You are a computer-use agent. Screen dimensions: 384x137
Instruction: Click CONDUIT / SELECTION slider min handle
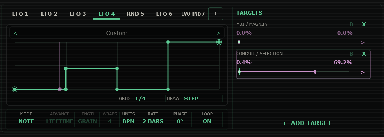click(239, 72)
